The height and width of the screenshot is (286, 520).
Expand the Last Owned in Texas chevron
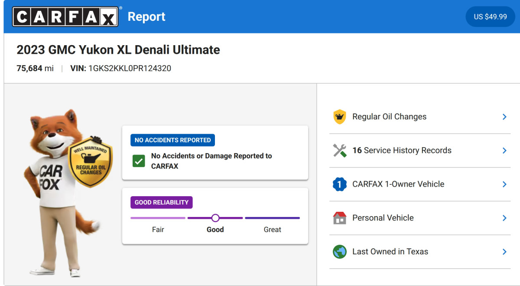[504, 252]
